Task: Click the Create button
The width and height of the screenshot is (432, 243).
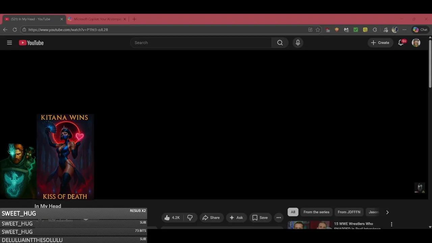Action: [x=380, y=43]
